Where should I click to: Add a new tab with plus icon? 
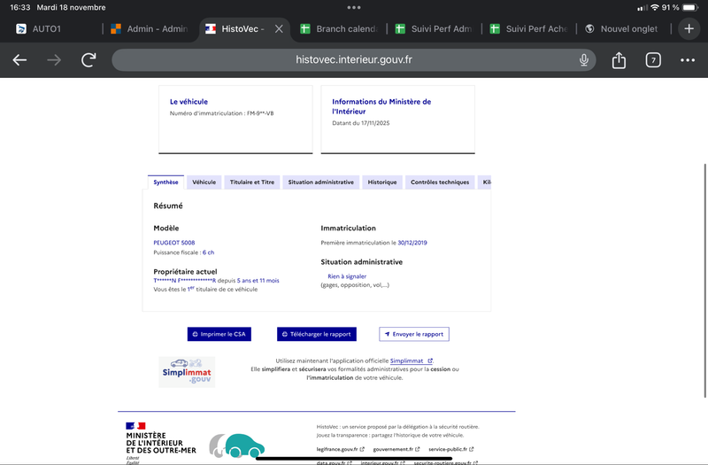click(x=689, y=28)
